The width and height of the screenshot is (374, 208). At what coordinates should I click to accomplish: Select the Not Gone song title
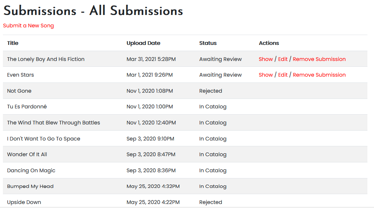19,91
